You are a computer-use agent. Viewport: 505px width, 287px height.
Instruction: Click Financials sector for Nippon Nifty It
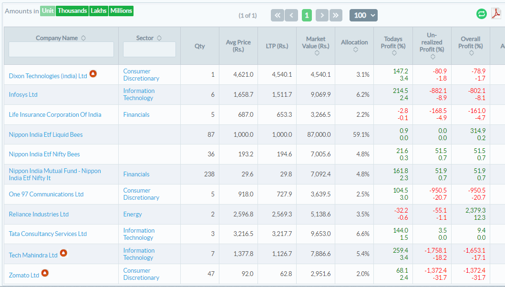pos(136,174)
